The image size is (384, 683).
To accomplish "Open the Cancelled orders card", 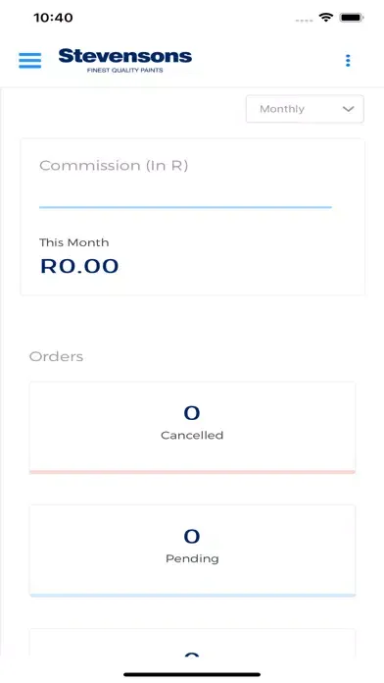I will pos(192,428).
